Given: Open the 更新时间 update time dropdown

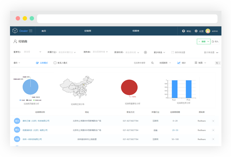Looking at the screenshot, I should coord(132,52).
